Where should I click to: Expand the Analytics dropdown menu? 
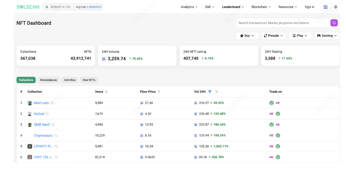tap(189, 7)
